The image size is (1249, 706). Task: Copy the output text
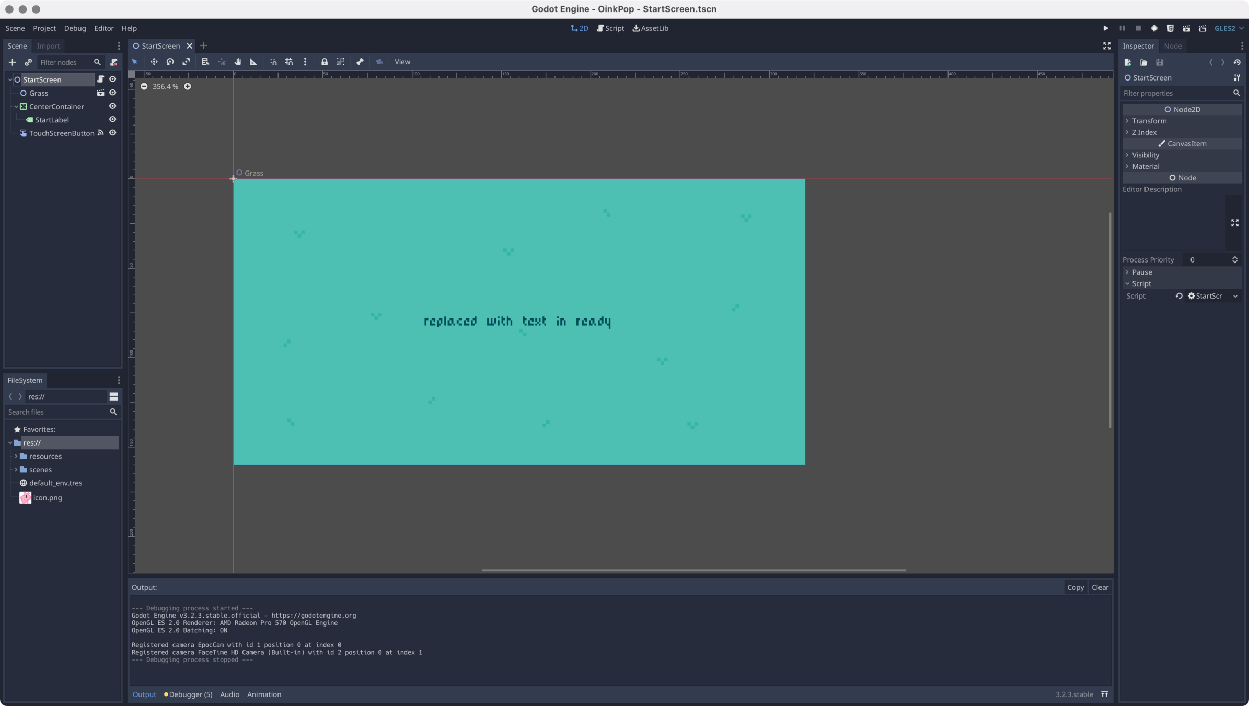pos(1075,587)
